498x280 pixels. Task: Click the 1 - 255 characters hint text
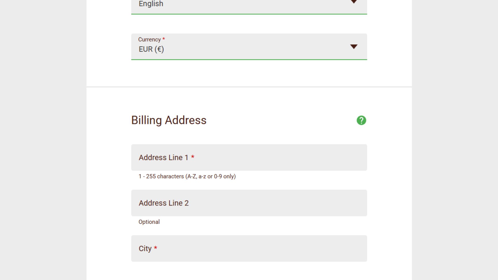tap(187, 176)
